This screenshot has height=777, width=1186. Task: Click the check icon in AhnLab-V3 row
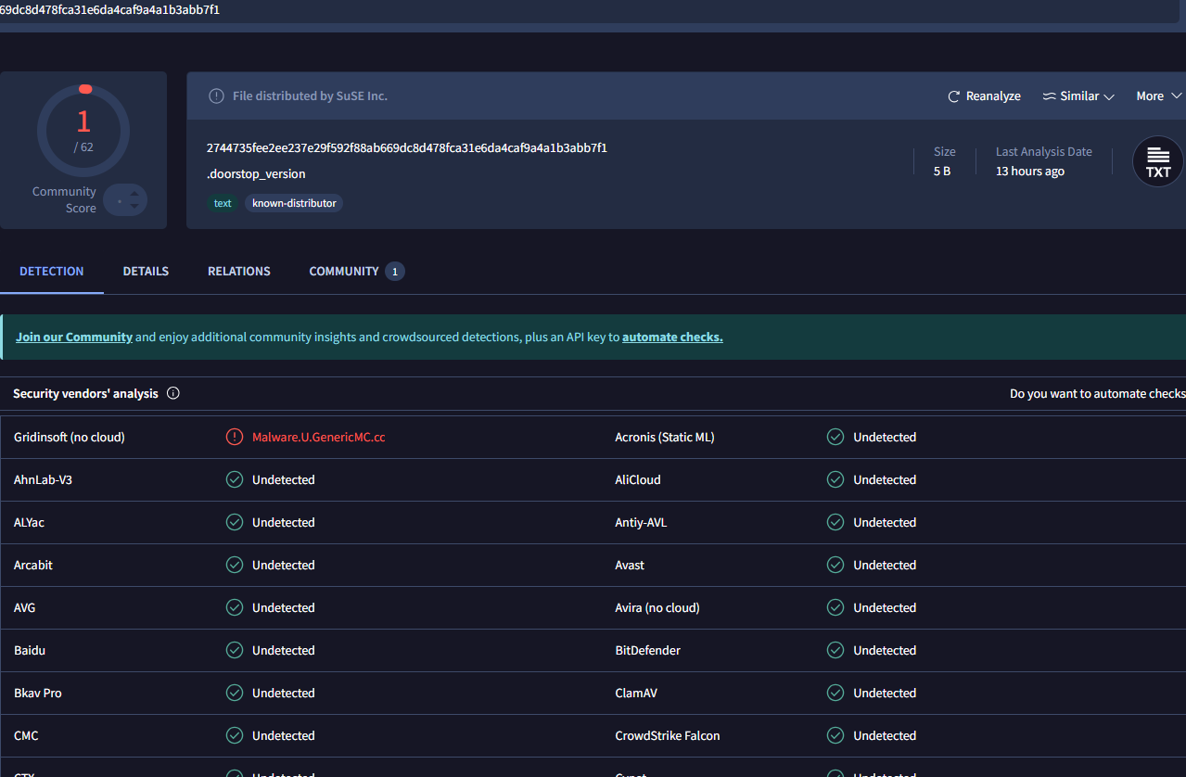tap(235, 479)
